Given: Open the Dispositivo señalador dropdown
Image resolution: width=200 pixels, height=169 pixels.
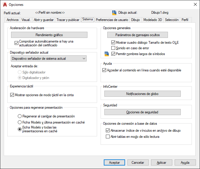Looking at the screenshot, I should tap(49, 59).
